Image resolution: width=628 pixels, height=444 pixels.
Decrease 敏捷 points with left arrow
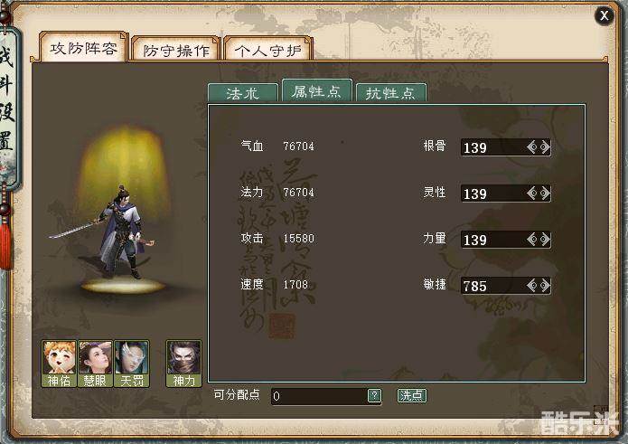pyautogui.click(x=532, y=286)
